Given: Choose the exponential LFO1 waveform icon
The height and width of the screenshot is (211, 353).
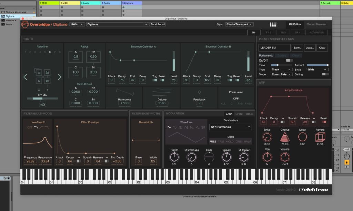Looking at the screenshot, I should point(192,127).
